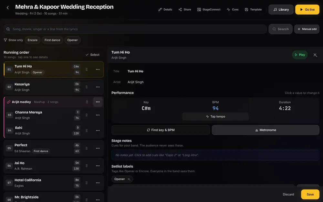Image resolution: width=323 pixels, height=202 pixels.
Task: Grab the drag handle for Perfect
Action: 87,148
